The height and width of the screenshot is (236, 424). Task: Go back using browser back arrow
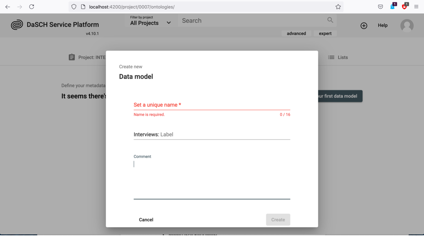point(8,7)
